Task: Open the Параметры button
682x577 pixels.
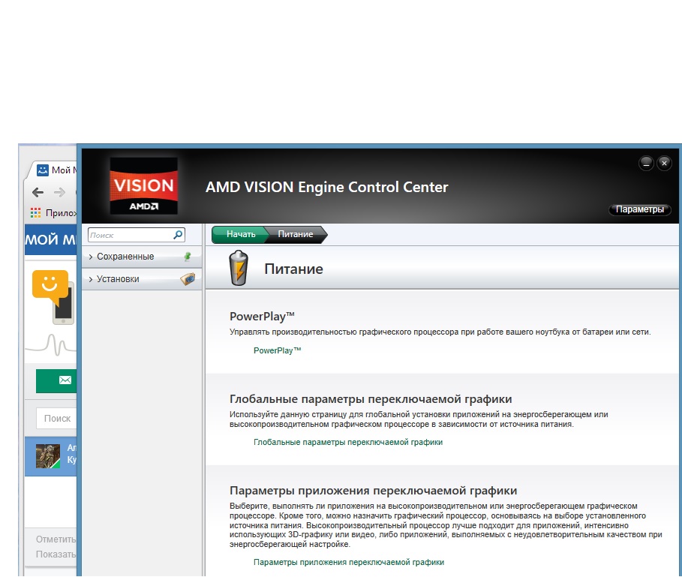Action: [640, 209]
